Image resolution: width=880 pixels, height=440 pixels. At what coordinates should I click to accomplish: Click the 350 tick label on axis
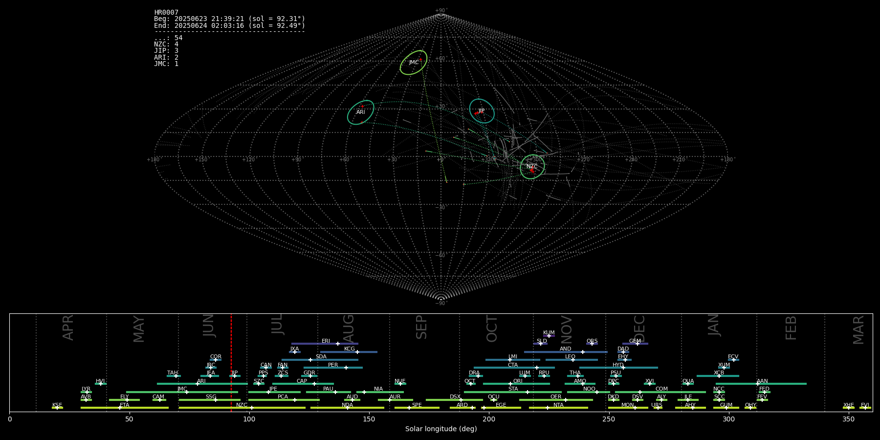click(x=848, y=419)
